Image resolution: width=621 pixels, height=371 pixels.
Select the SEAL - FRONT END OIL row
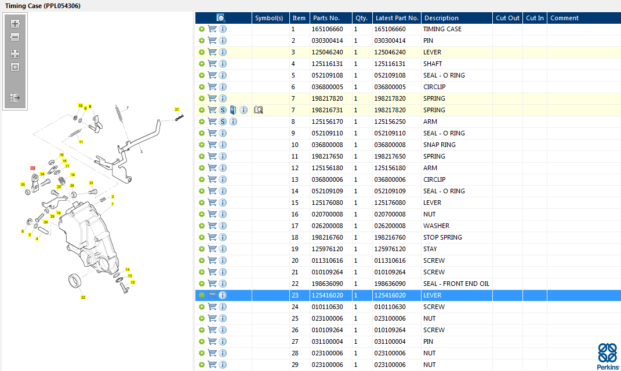click(456, 284)
